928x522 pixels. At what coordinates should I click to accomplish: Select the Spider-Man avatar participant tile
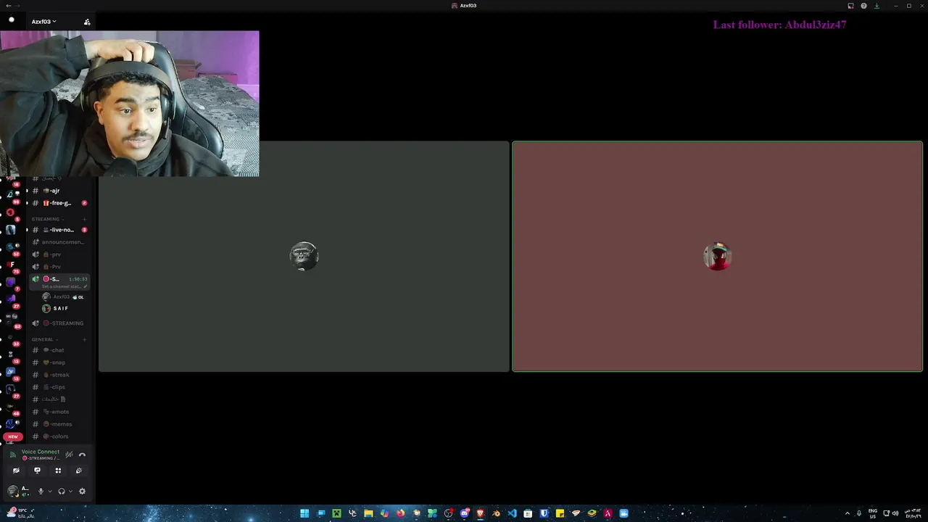[718, 256]
